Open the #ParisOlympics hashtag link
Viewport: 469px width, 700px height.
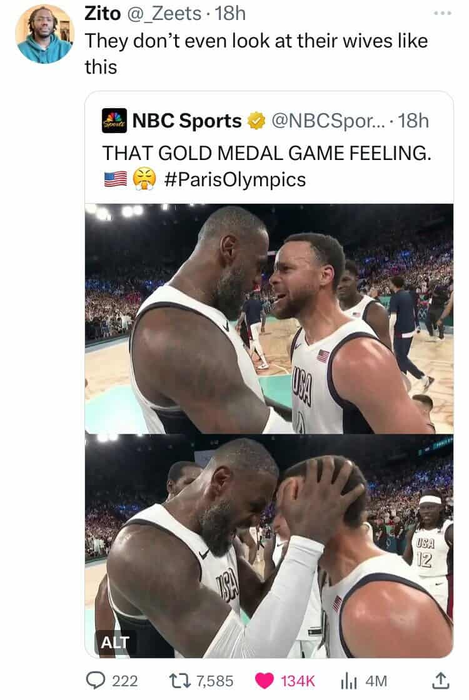[x=235, y=179]
